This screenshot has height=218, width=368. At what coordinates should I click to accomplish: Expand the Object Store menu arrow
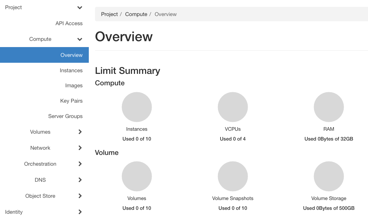(x=80, y=196)
